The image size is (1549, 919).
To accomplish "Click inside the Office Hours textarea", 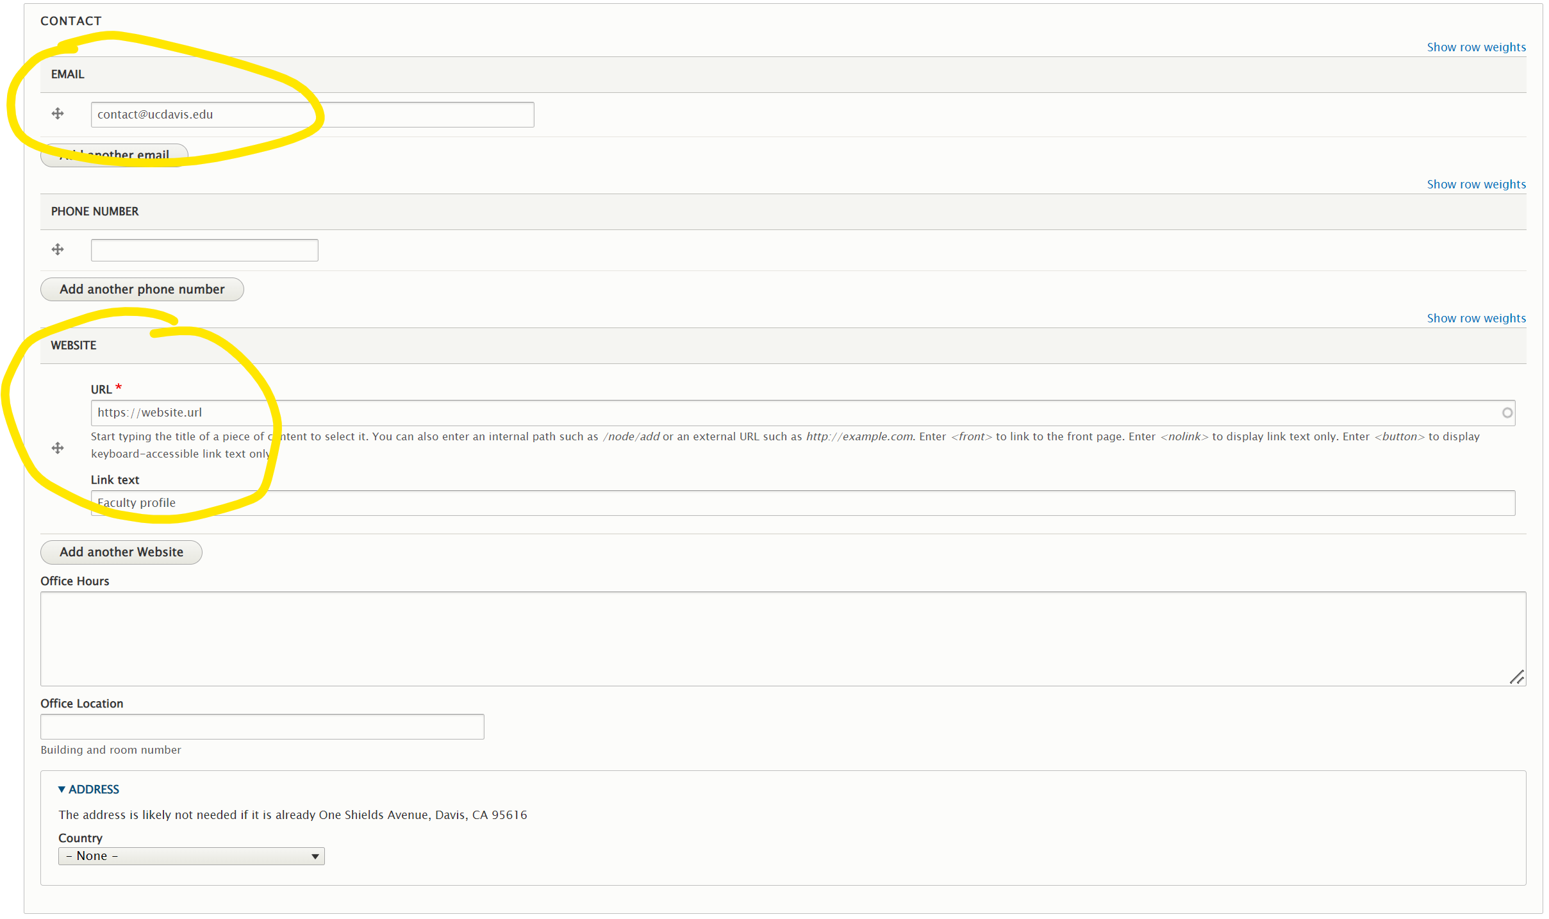I will tap(782, 638).
